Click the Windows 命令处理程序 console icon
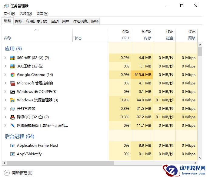 (x=13, y=92)
